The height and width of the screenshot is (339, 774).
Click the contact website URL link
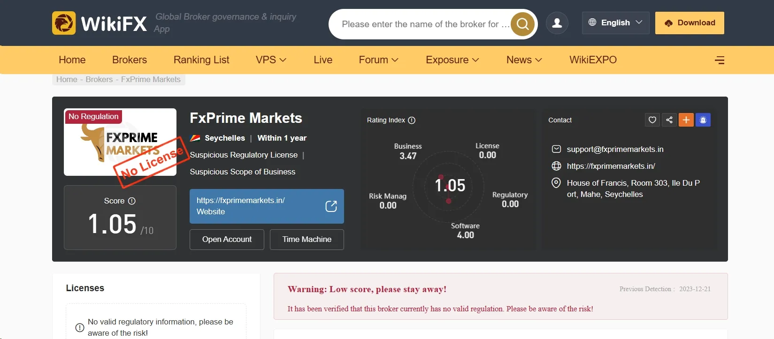pyautogui.click(x=611, y=166)
